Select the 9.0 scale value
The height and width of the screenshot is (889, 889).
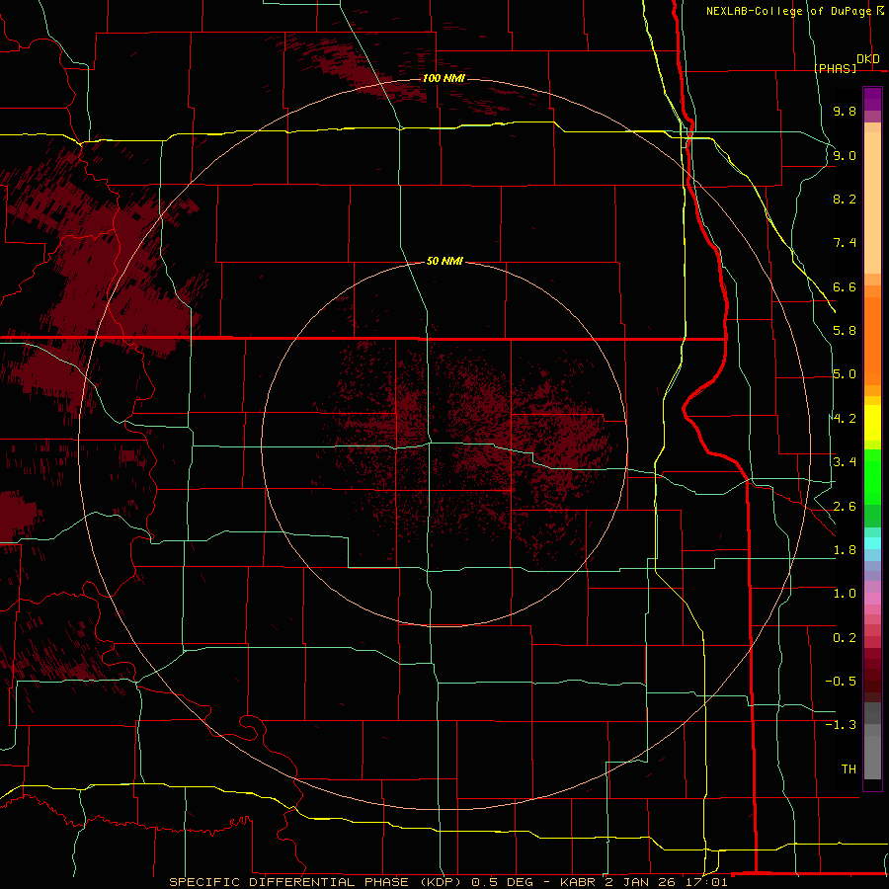pos(845,155)
